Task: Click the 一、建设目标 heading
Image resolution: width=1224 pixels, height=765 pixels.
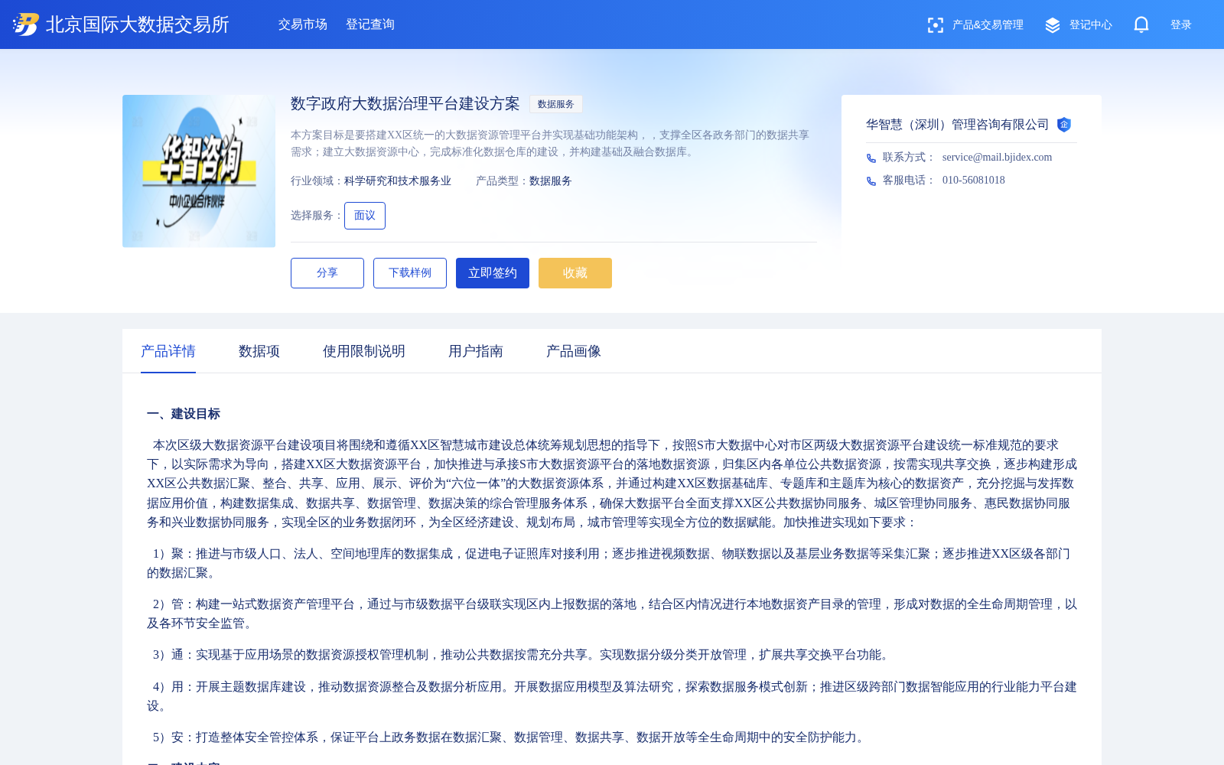Action: coord(184,414)
